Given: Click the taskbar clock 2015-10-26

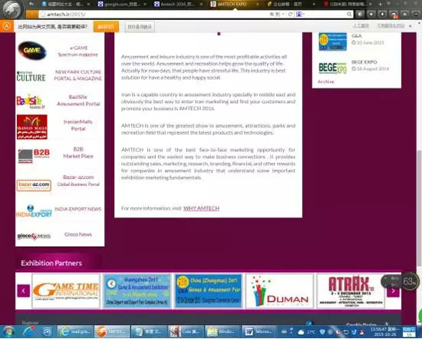Looking at the screenshot, I should pos(385,332).
